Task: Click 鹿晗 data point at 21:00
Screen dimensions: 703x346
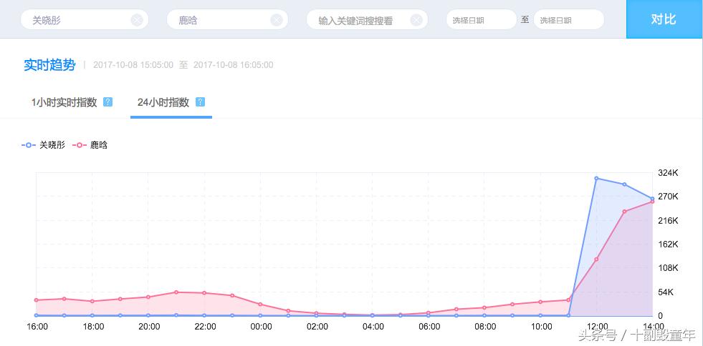Action: click(x=176, y=292)
